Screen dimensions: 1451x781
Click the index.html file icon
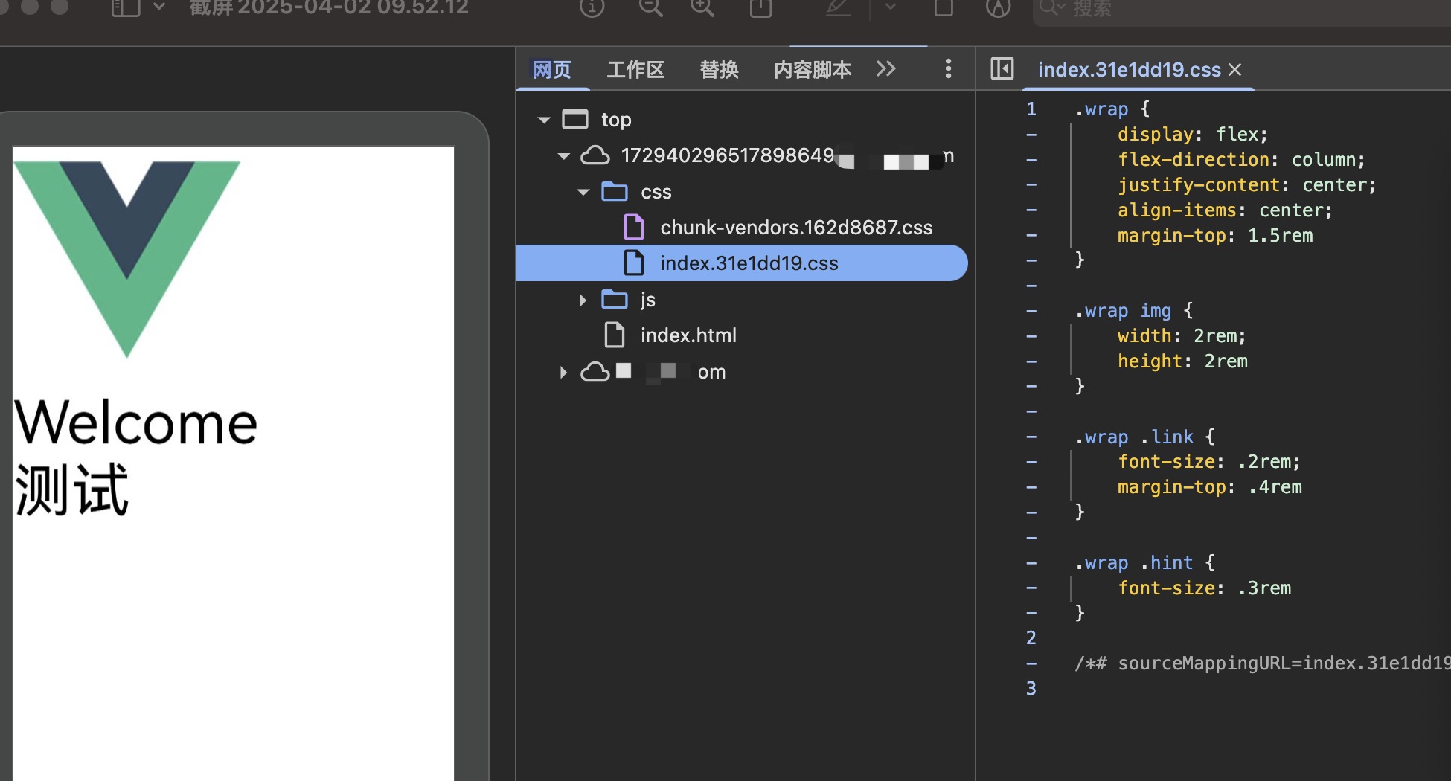[615, 335]
